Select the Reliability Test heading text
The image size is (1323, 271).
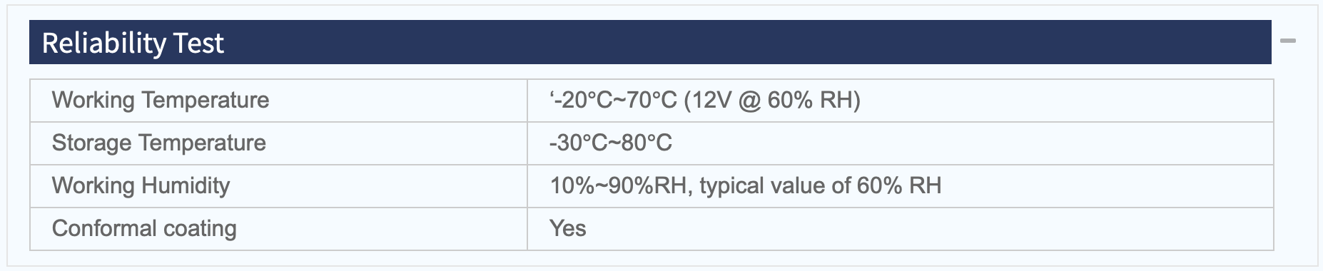133,44
